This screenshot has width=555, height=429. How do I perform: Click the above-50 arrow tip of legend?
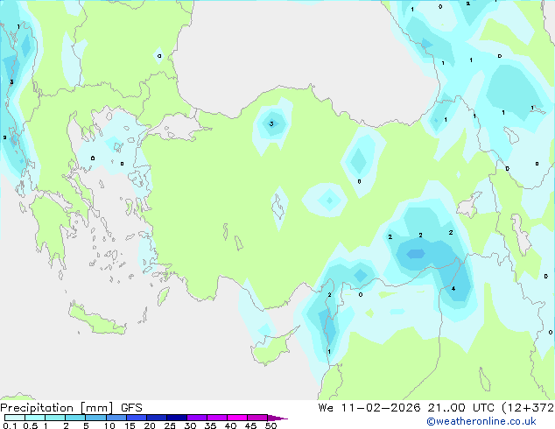point(277,418)
